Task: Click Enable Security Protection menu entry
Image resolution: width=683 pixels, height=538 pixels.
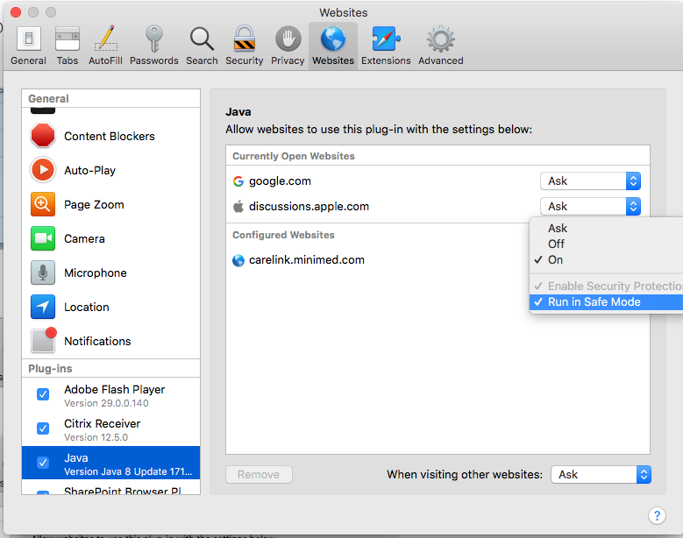Action: coord(606,286)
